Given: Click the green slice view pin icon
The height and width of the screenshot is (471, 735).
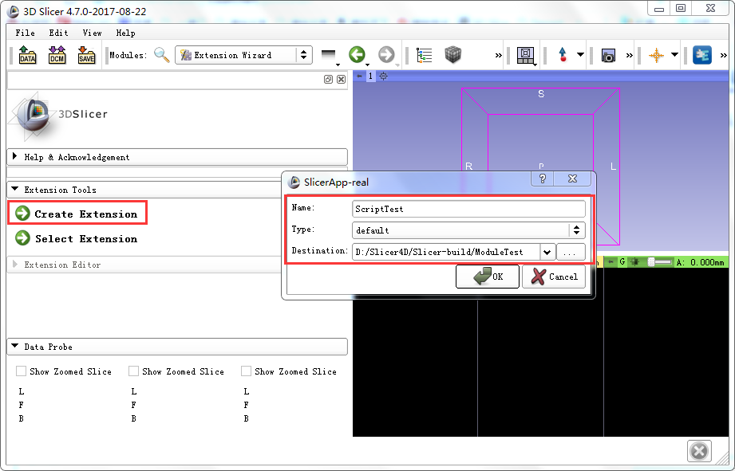Looking at the screenshot, I should click(x=611, y=262).
